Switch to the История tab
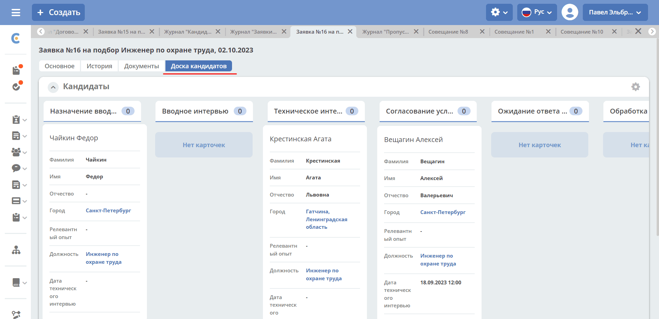This screenshot has height=319, width=659. 99,66
